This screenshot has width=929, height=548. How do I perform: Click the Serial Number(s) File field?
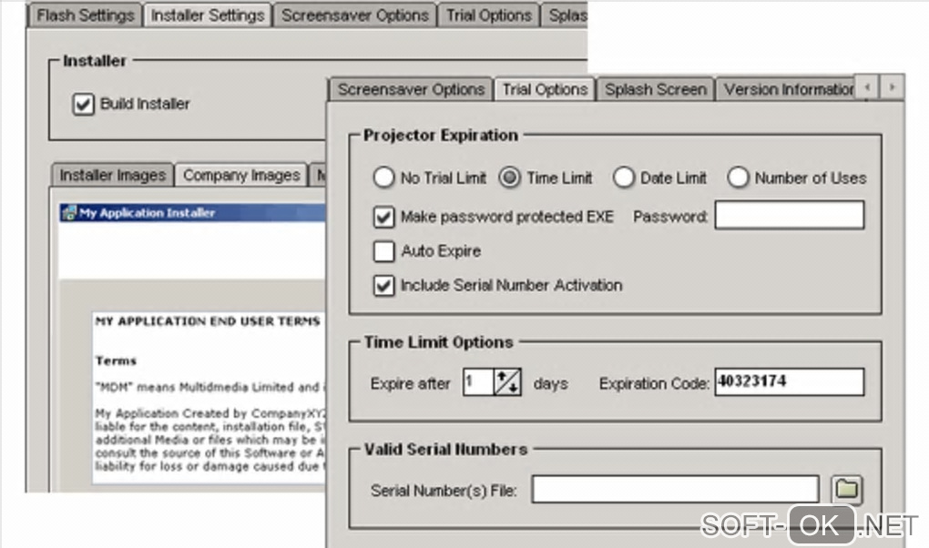(676, 490)
